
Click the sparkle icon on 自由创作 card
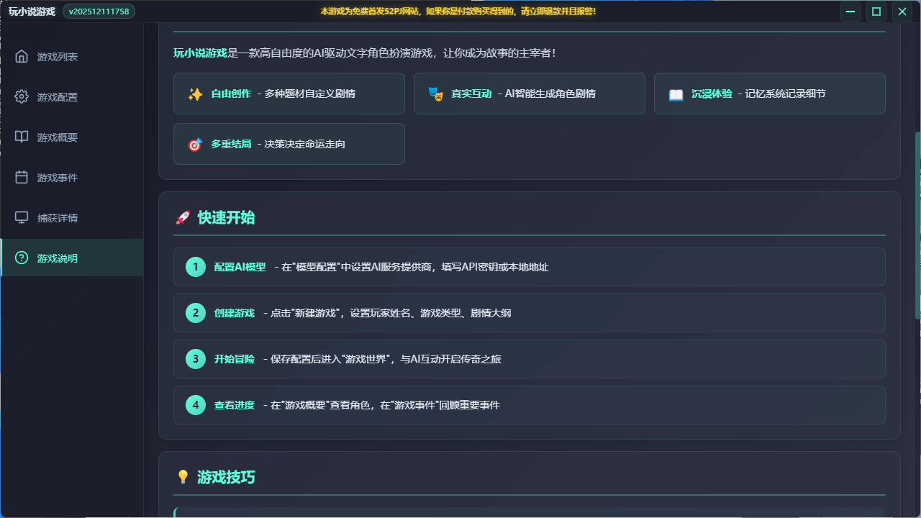[194, 93]
